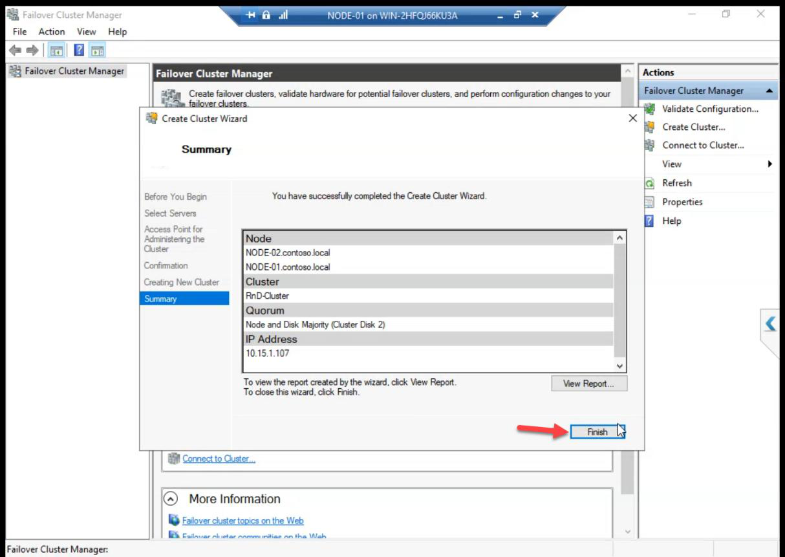Click the Finish button
Viewport: 785px width, 557px height.
point(597,432)
